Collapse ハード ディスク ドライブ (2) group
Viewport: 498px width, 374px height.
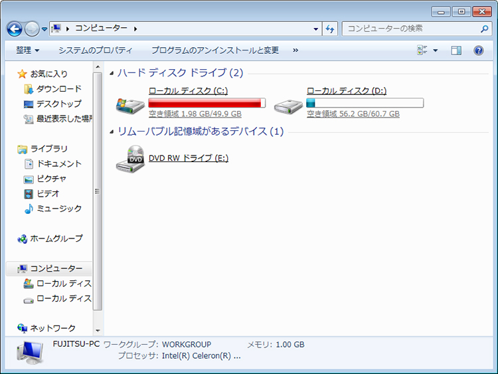point(112,73)
